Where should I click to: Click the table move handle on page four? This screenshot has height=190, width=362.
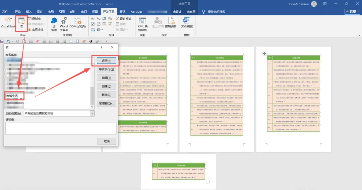264,54
